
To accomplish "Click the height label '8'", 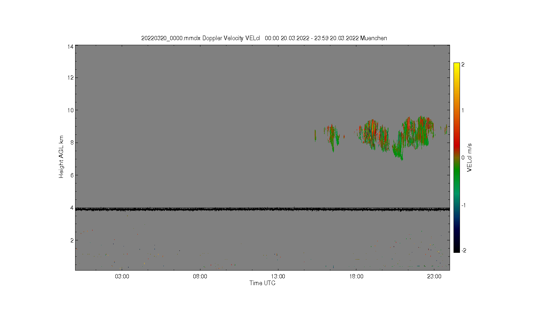I will pyautogui.click(x=72, y=143).
